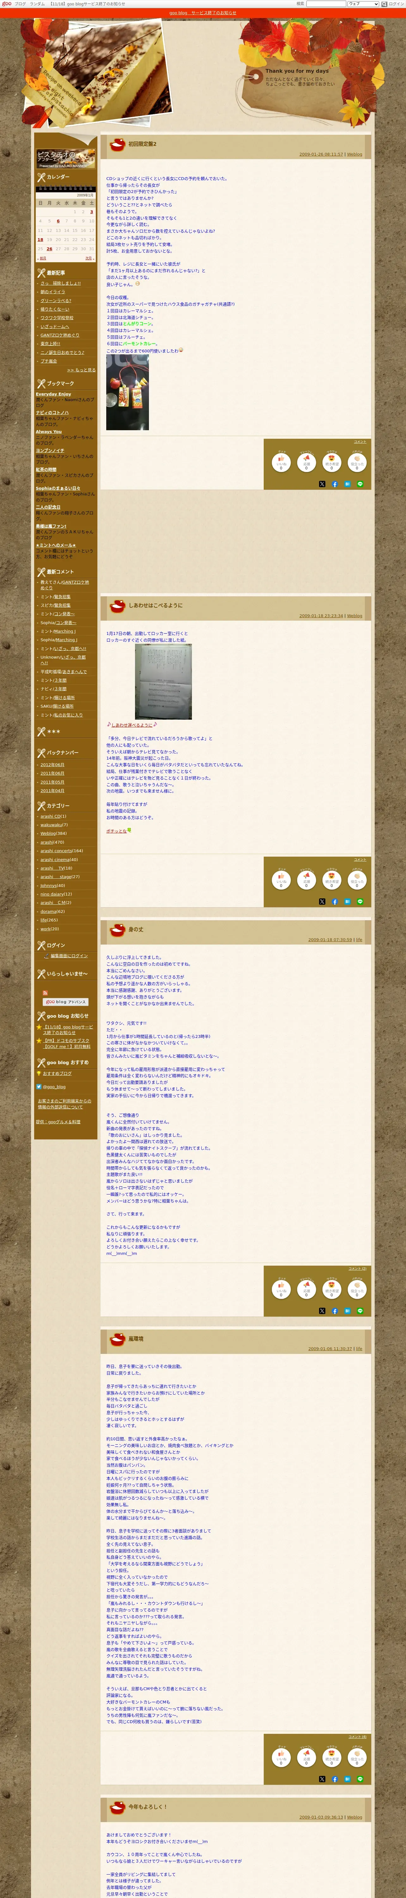
Task: Click the 続き希望 reaction on the 身の丈 post
Action: coord(332,1289)
